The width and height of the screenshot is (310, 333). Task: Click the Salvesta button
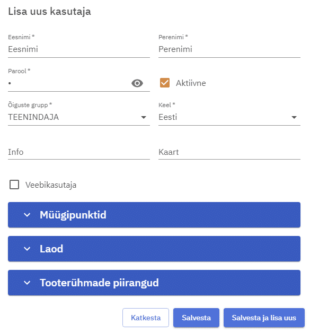(196, 318)
